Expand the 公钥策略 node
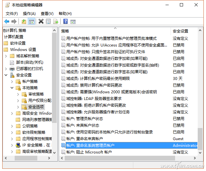206x171 pixels. tap(12, 126)
